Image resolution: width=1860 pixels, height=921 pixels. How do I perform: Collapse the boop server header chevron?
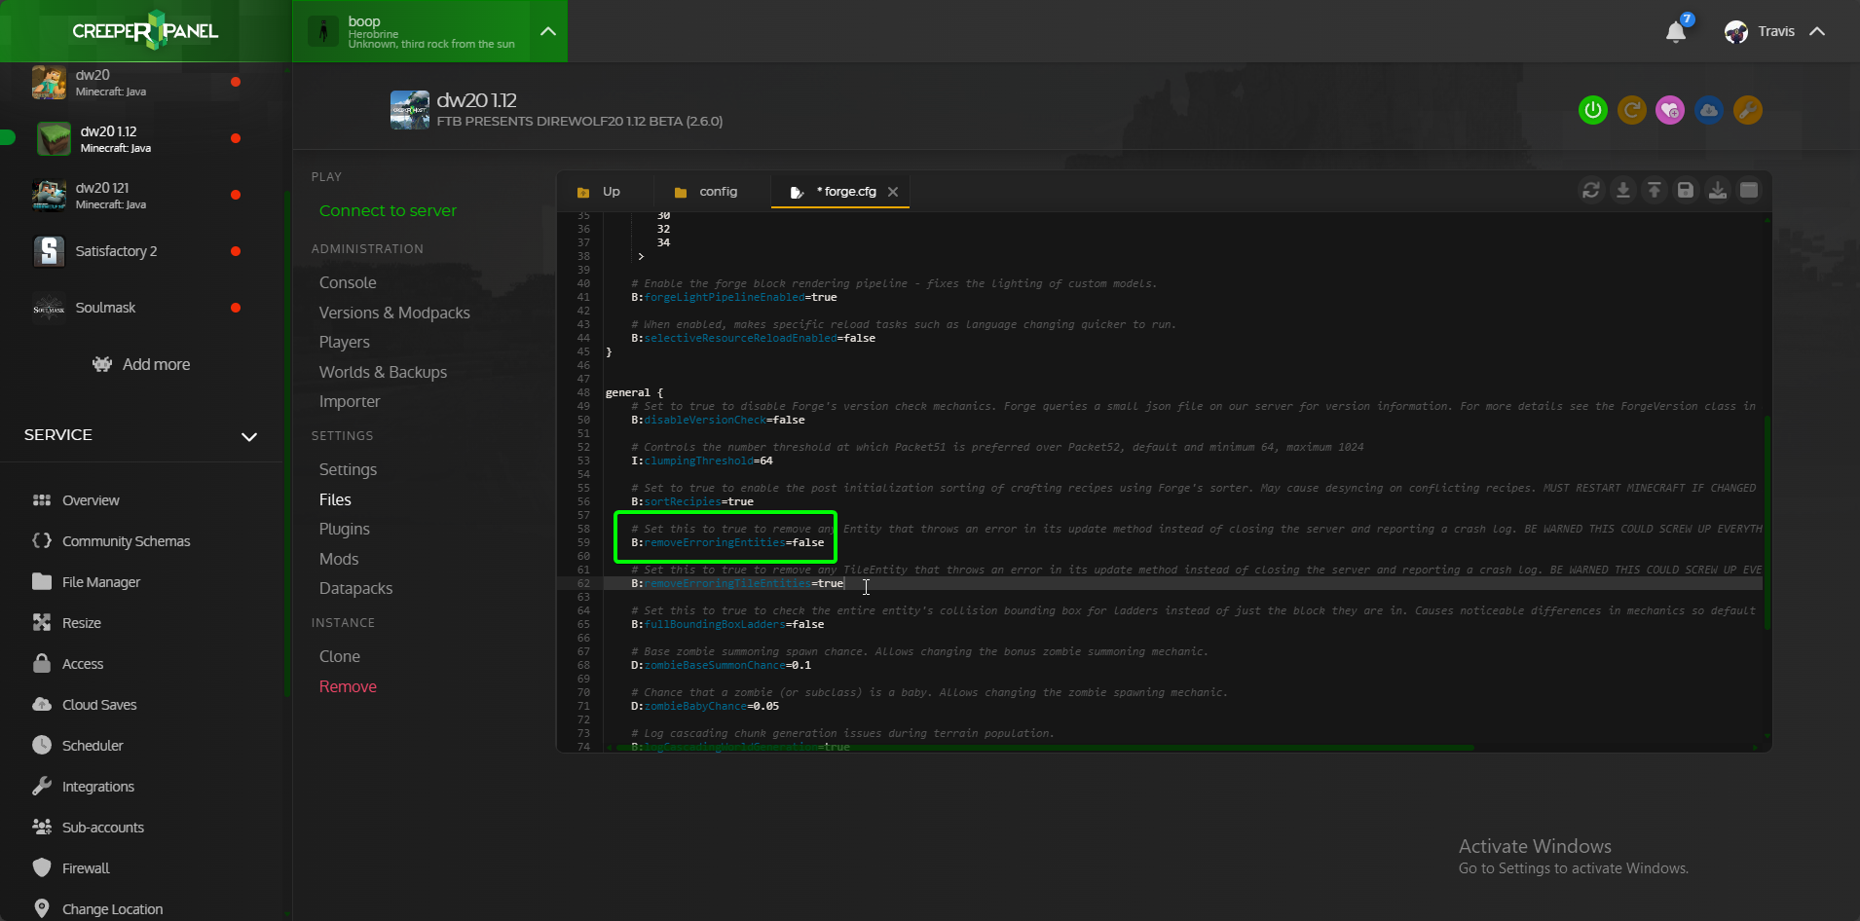[548, 31]
